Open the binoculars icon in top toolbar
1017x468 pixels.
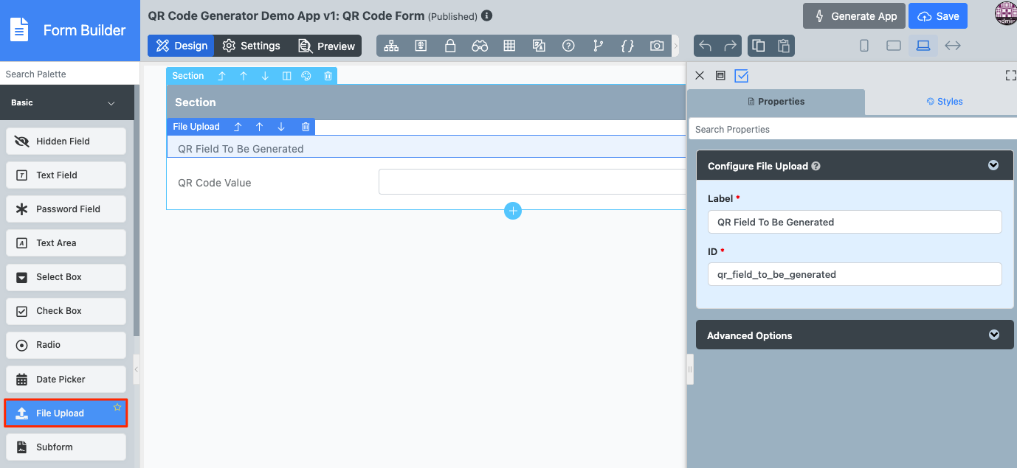tap(480, 46)
